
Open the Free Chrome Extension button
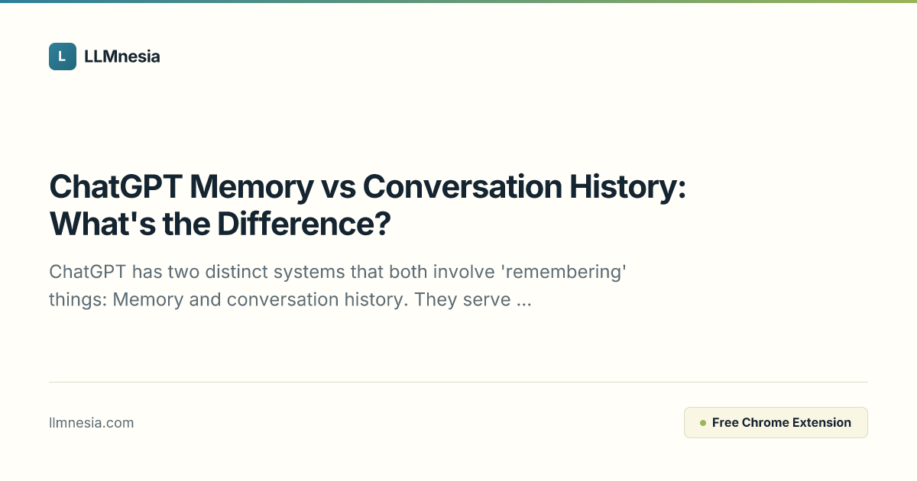click(x=776, y=422)
